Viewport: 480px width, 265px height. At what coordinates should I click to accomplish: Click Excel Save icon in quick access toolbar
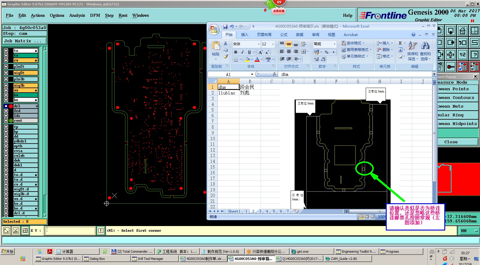point(225,26)
